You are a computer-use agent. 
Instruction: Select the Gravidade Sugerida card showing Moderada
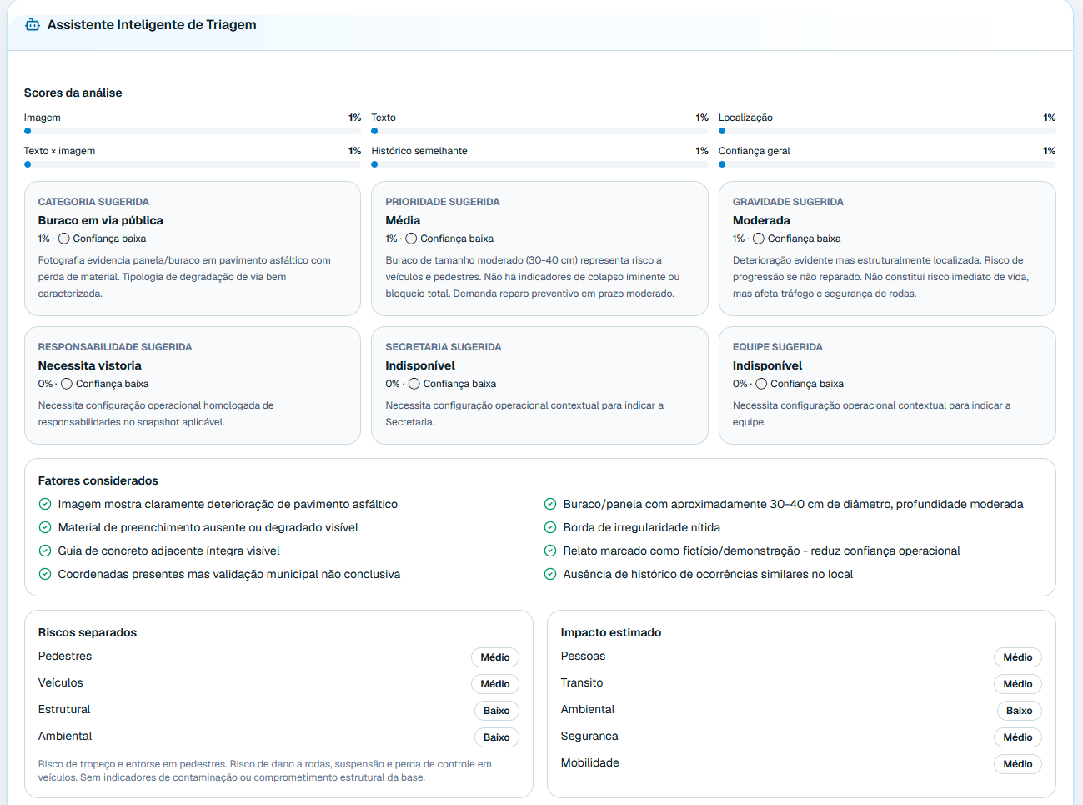tap(887, 249)
